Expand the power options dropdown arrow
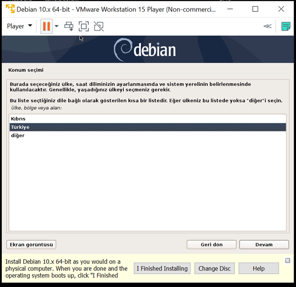The height and width of the screenshot is (287, 296). 56,26
